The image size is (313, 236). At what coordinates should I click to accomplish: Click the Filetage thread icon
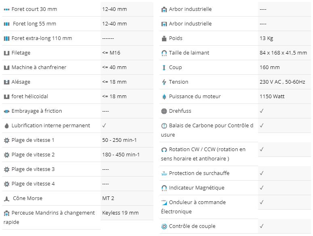click(6, 53)
